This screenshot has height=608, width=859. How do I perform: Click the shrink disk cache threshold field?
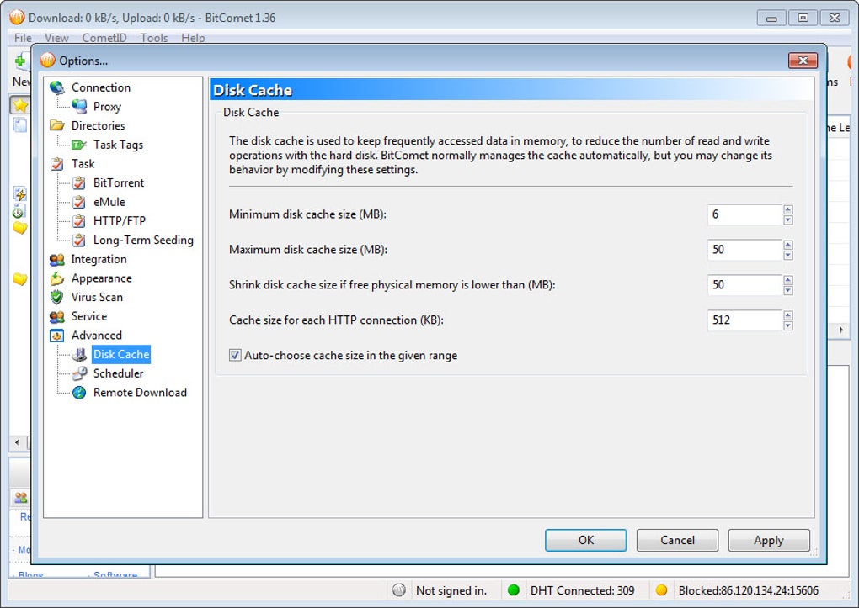[744, 285]
